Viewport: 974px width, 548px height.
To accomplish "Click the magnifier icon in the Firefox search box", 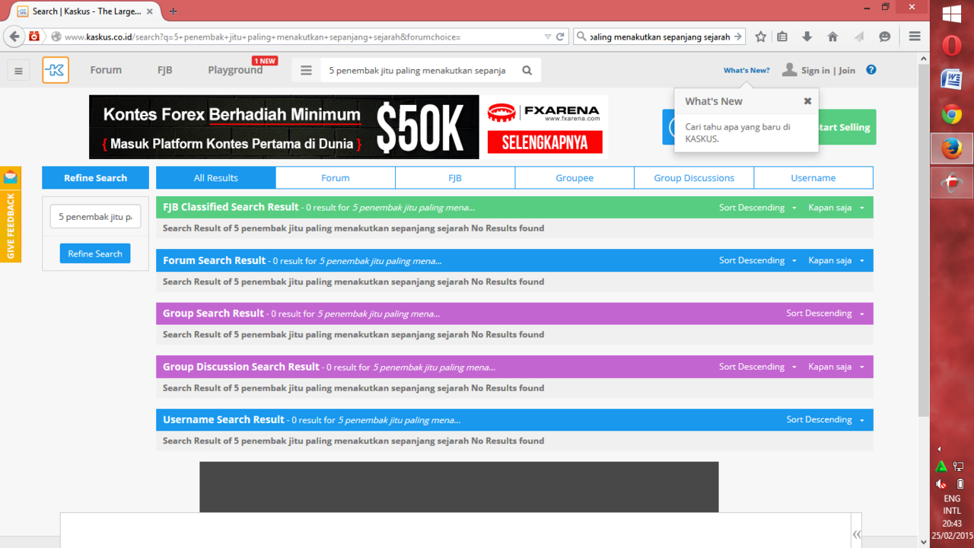I will tap(582, 37).
